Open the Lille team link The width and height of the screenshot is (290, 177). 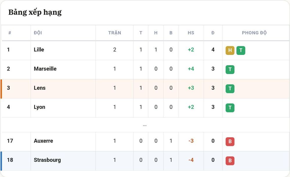tap(39, 49)
